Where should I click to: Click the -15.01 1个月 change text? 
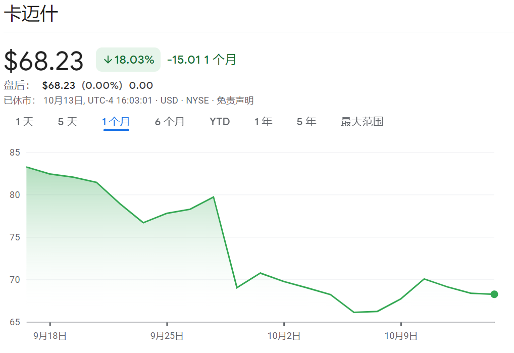click(201, 60)
